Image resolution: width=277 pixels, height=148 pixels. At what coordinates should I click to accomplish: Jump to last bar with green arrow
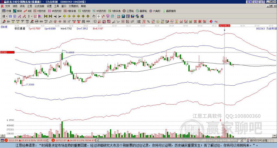click(x=50, y=16)
